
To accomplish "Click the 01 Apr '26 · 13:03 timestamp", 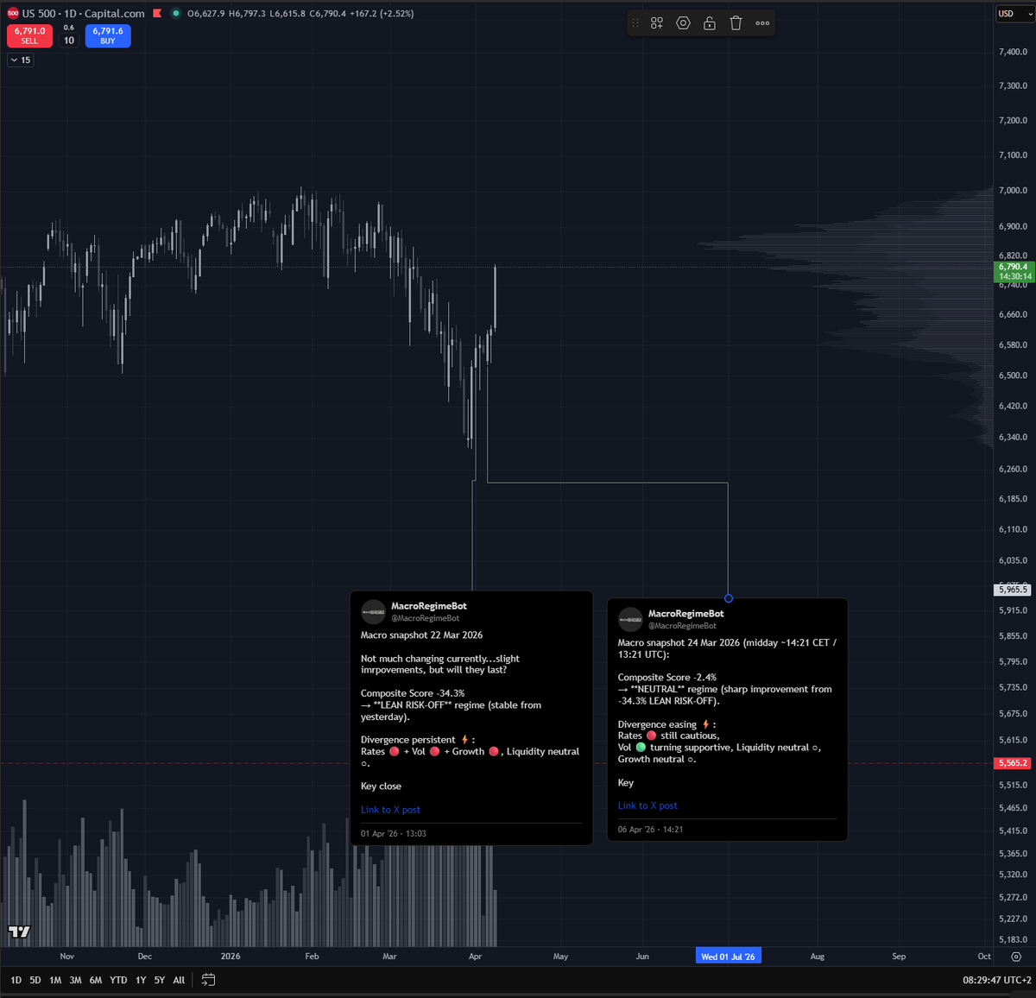I will [x=393, y=834].
